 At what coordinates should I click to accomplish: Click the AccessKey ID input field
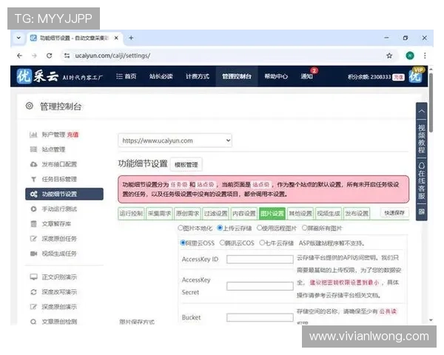click(260, 259)
